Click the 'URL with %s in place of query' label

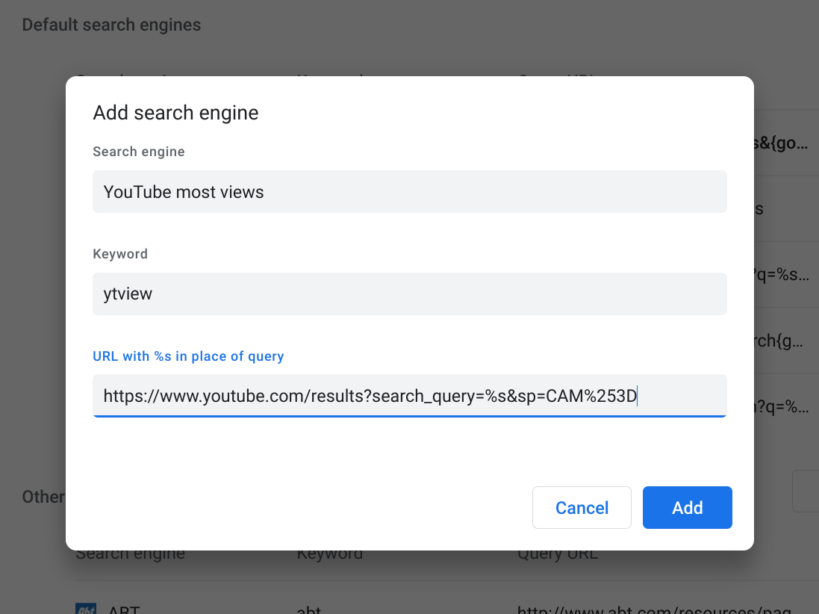coord(188,356)
